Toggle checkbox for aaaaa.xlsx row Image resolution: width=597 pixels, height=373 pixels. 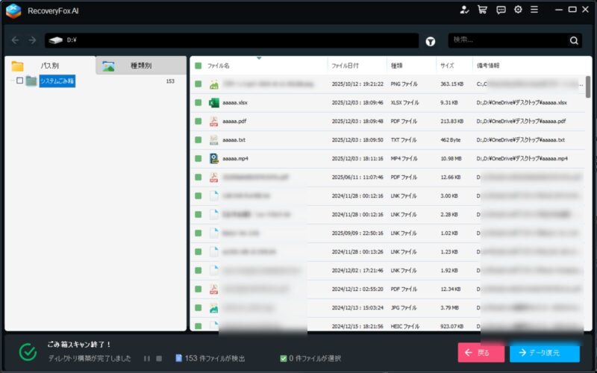[x=199, y=102]
